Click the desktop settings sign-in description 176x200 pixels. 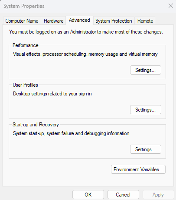click(52, 94)
